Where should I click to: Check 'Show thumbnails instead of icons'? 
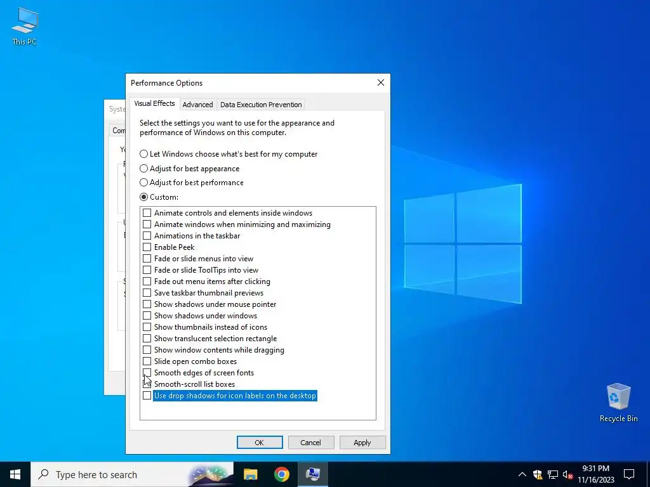[147, 327]
